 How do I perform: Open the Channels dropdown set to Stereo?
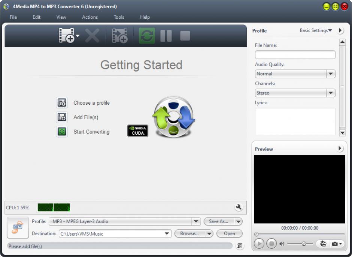(x=331, y=93)
